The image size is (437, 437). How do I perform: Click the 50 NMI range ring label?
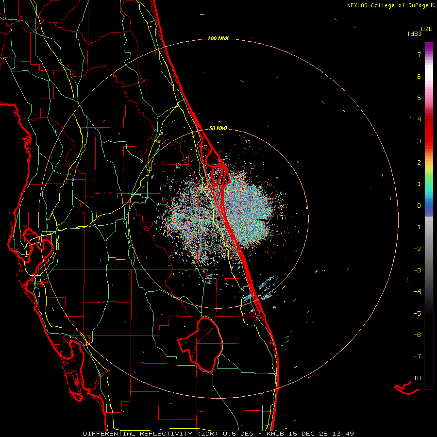click(218, 128)
